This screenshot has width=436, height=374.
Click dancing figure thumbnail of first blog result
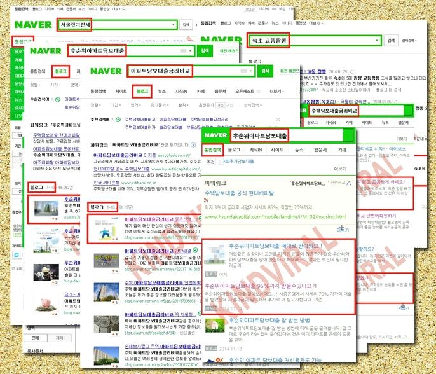tap(106, 230)
